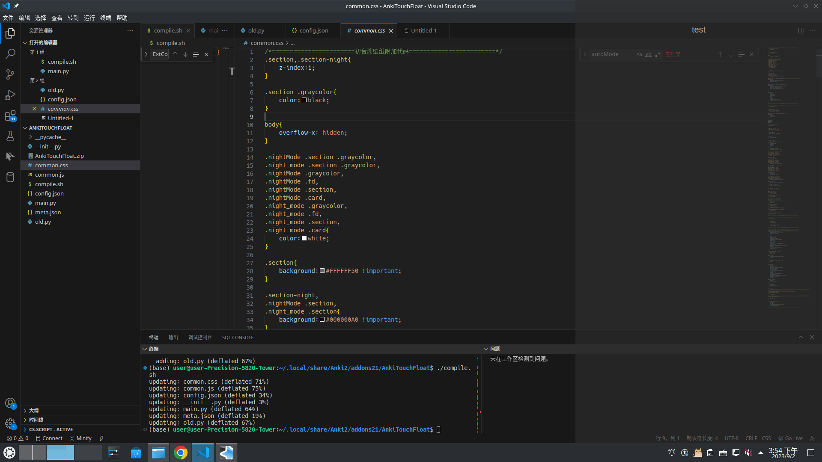Open Run and Debug view
The height and width of the screenshot is (462, 822).
pos(10,95)
